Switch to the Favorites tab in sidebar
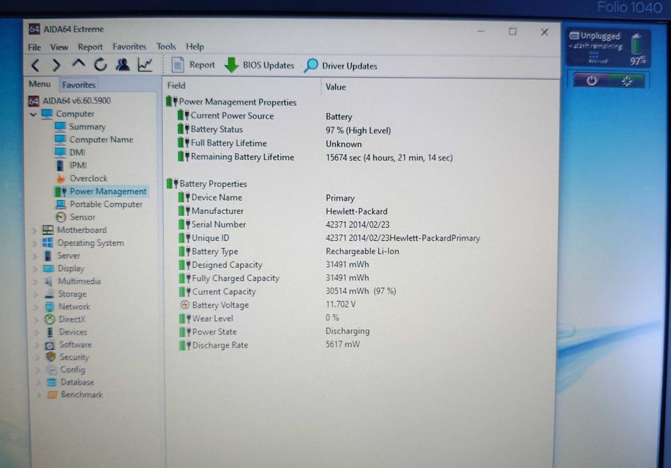 pyautogui.click(x=79, y=84)
